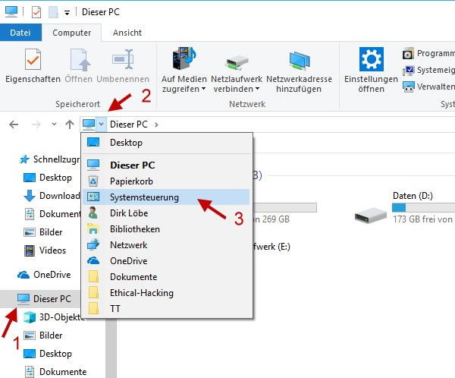
Task: Open Downloads in the sidebar
Action: tap(52, 196)
